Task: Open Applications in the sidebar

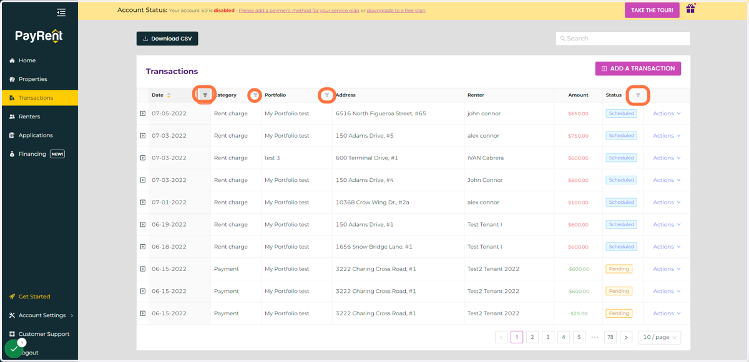Action: [x=39, y=135]
